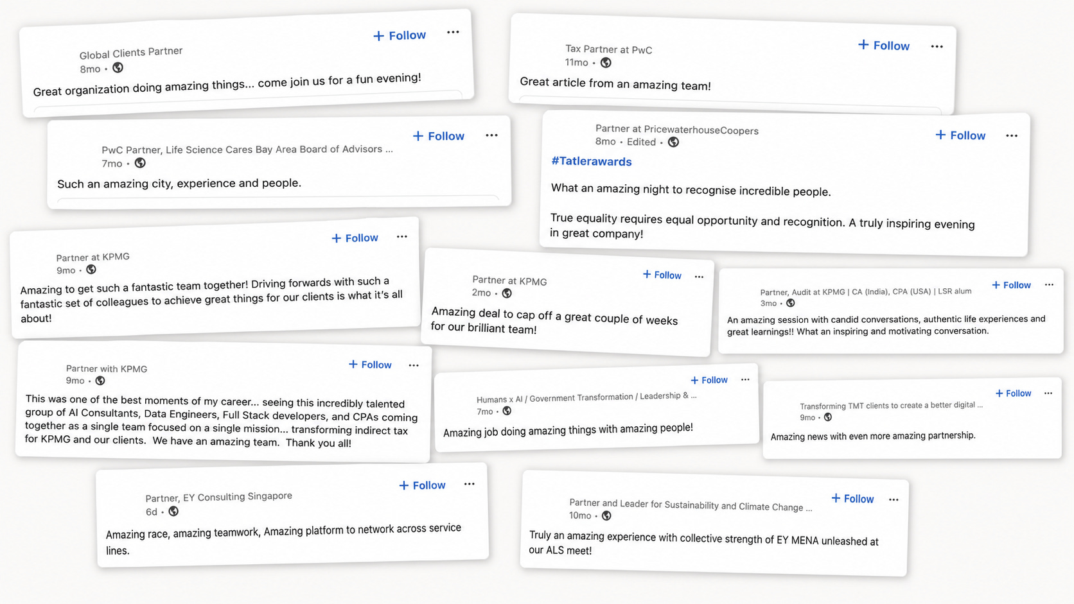The width and height of the screenshot is (1074, 604).
Task: Open three-dot menu on Transforming TMT clients post
Action: [x=1048, y=393]
